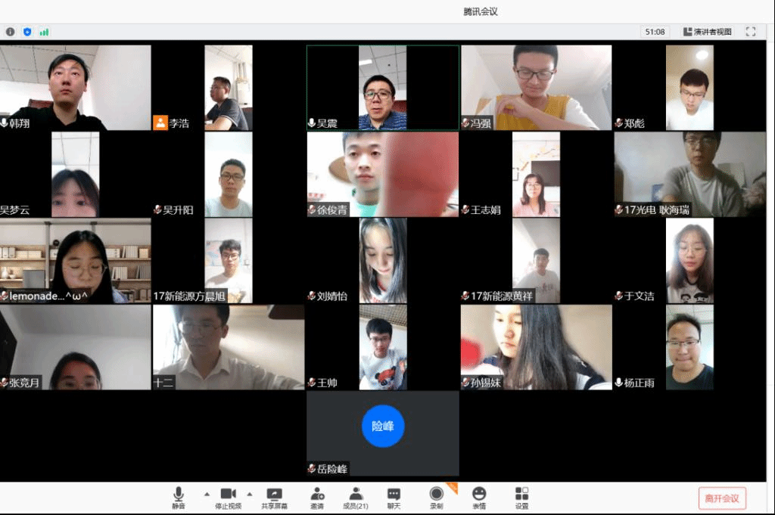Check the green network signal icon
The image size is (775, 515).
(x=44, y=32)
